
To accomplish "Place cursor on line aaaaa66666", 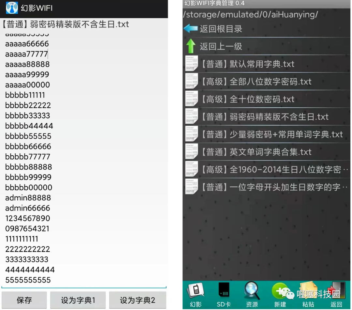I will pos(27,44).
